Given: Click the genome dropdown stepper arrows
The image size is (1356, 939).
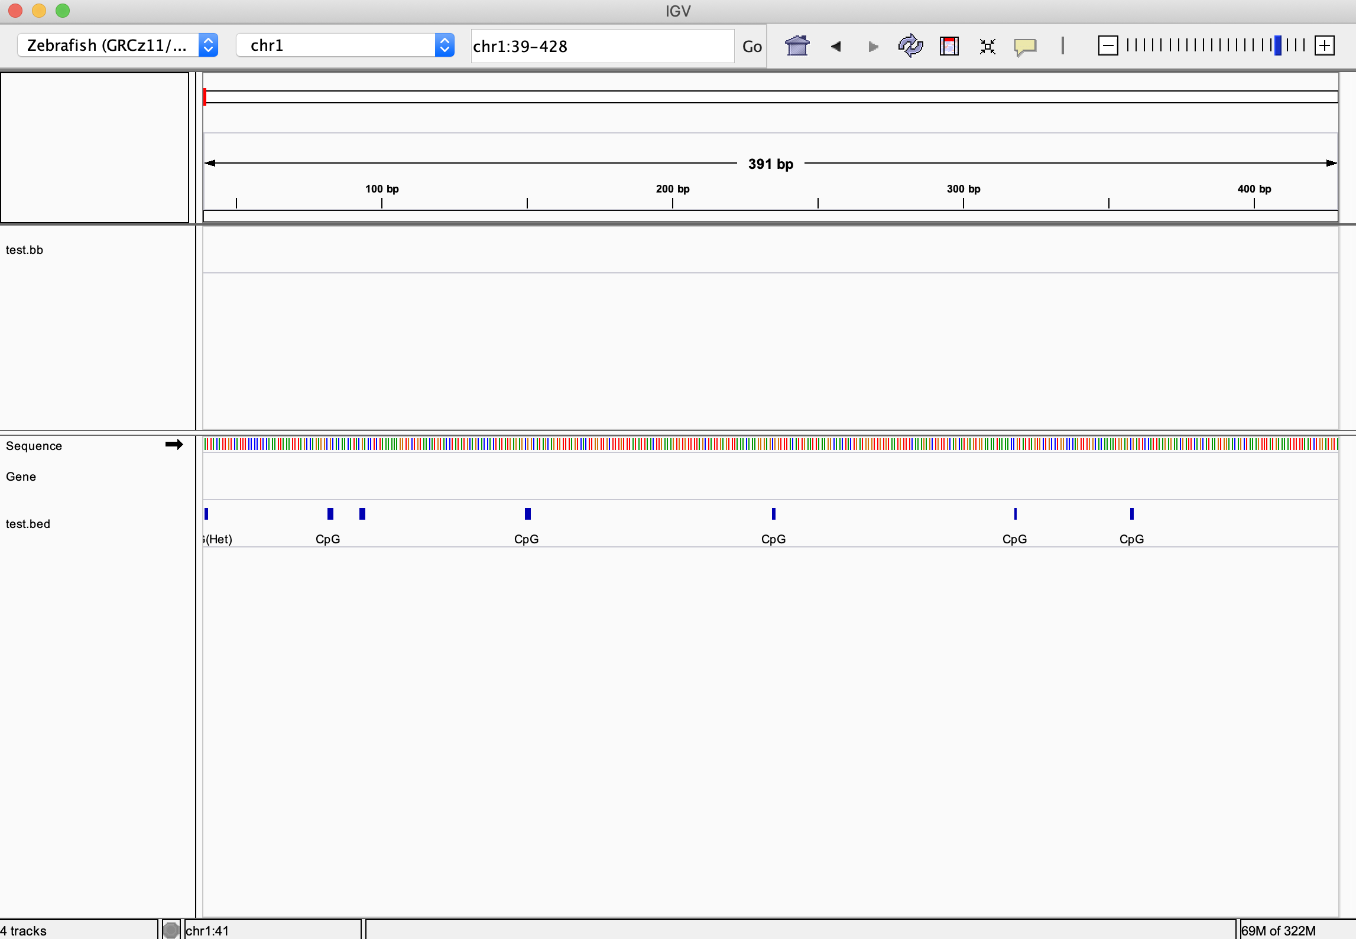Looking at the screenshot, I should (x=208, y=45).
